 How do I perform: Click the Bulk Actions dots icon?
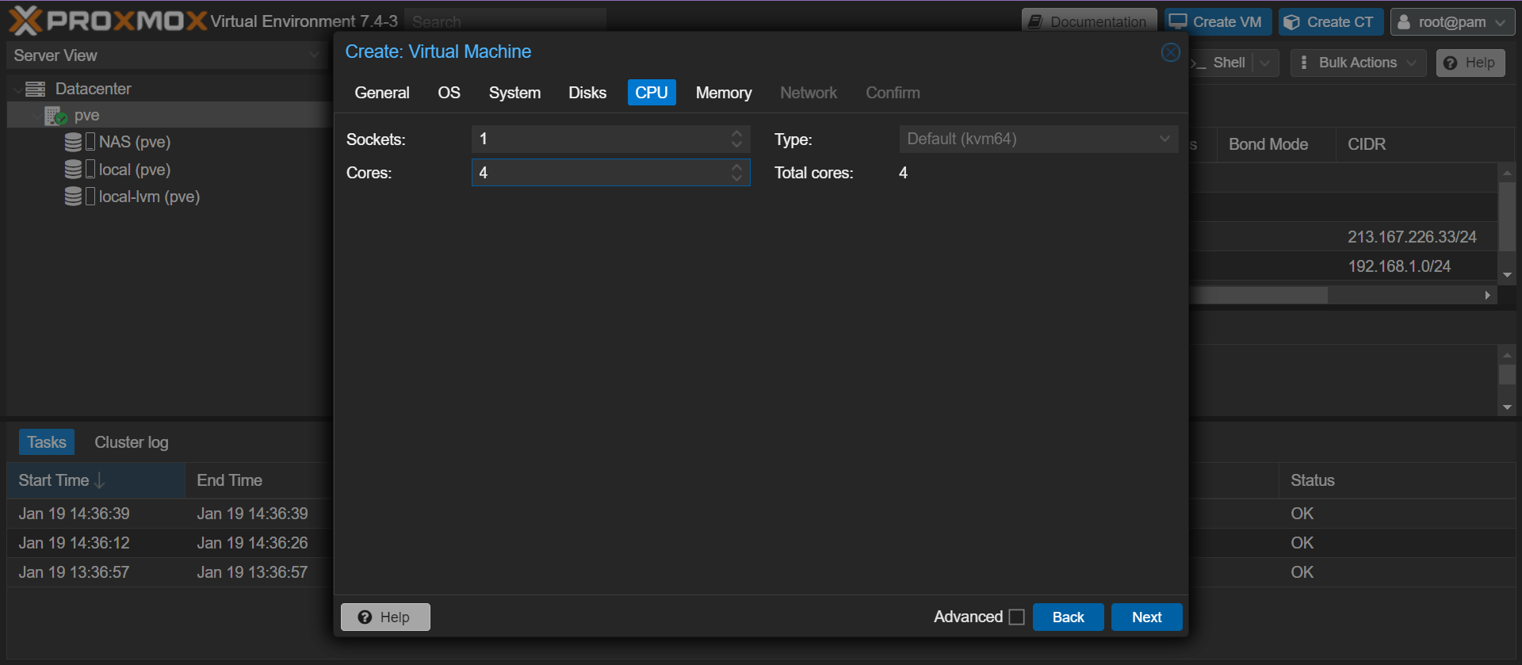click(1304, 62)
